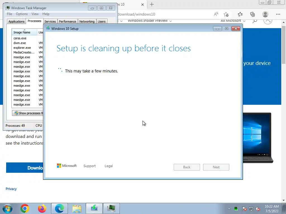Click the Edge address bar URL
The image size is (286, 214).
click(136, 14)
